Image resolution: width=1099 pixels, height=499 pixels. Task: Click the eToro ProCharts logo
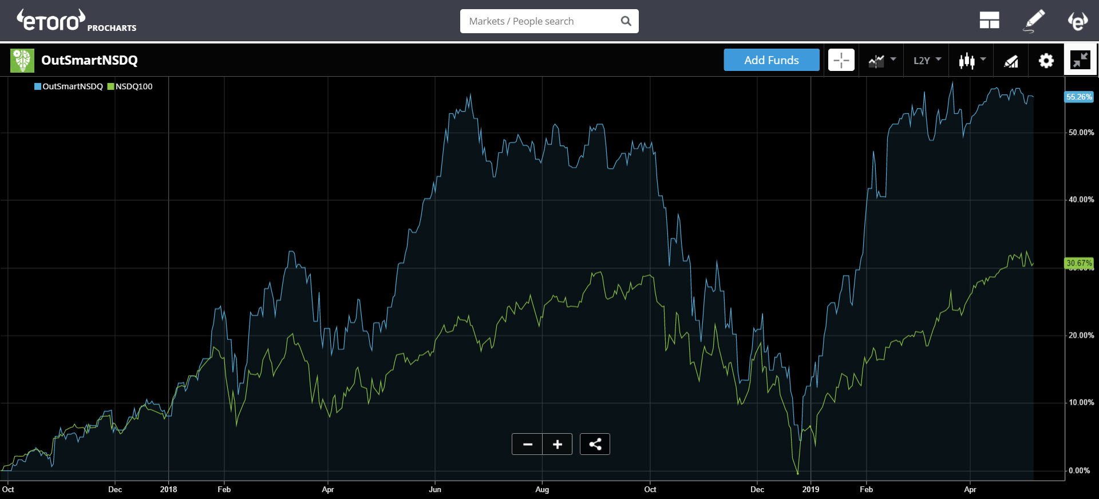click(76, 21)
